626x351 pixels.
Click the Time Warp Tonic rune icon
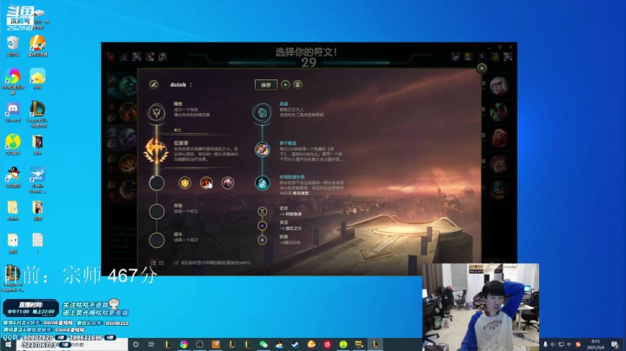coord(263,183)
